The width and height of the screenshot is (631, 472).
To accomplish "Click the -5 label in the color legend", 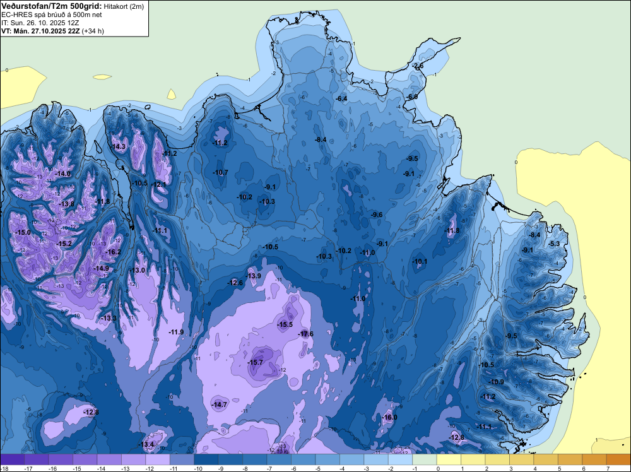I will tap(317, 469).
